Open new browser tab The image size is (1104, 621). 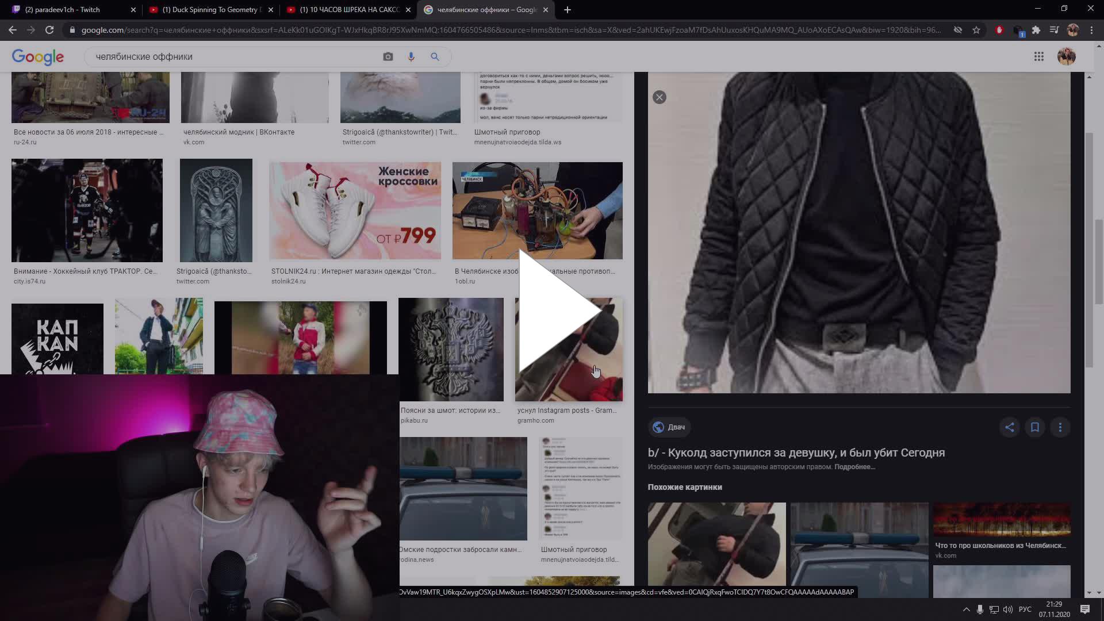[567, 10]
